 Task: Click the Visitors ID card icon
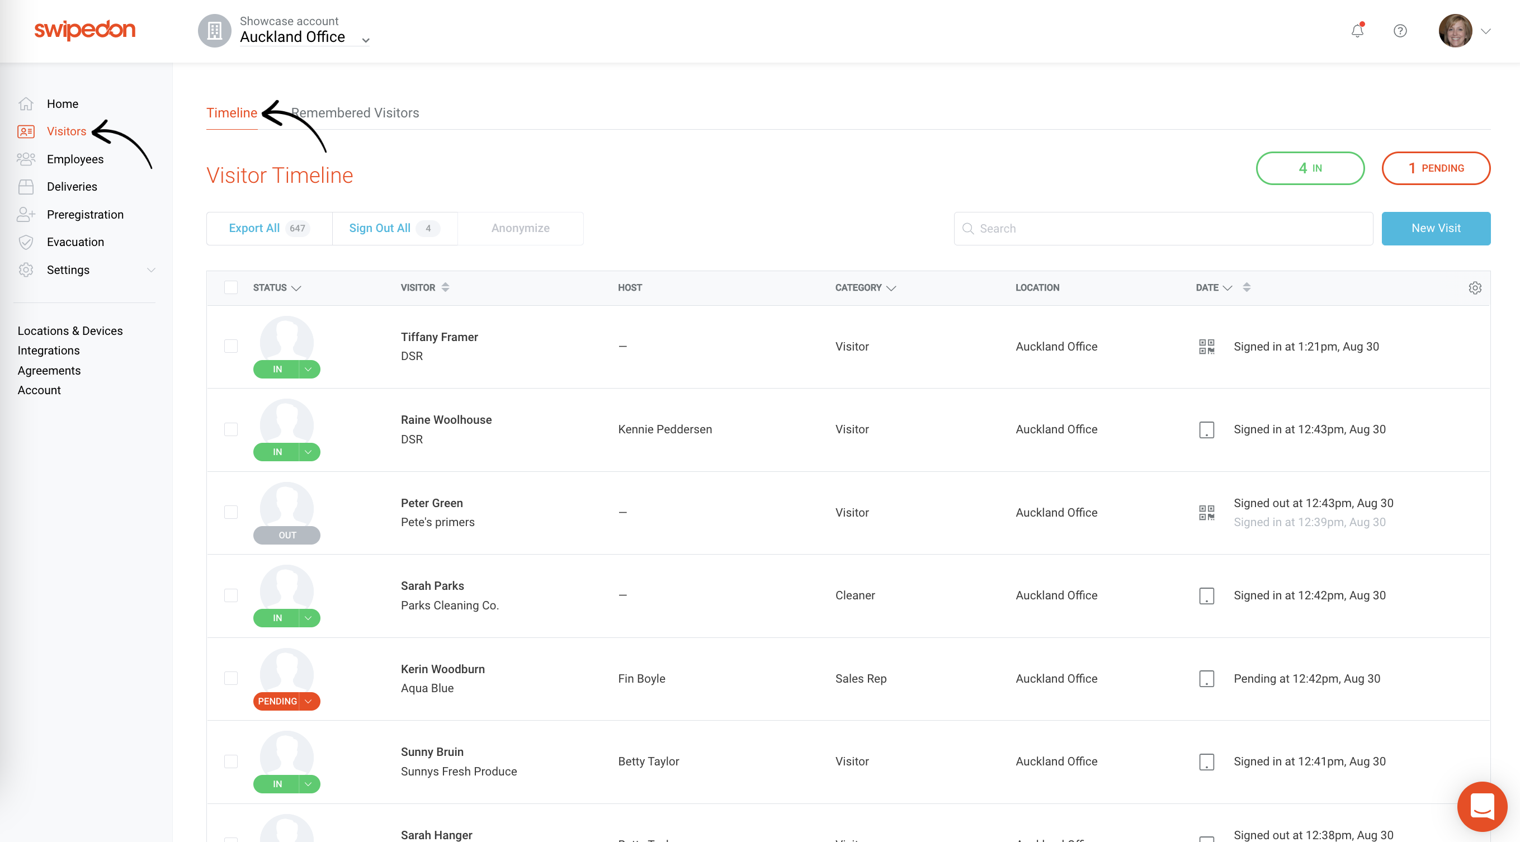point(26,131)
